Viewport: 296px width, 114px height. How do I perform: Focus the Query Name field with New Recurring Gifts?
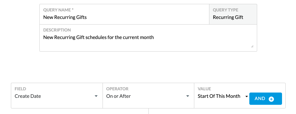tap(124, 14)
